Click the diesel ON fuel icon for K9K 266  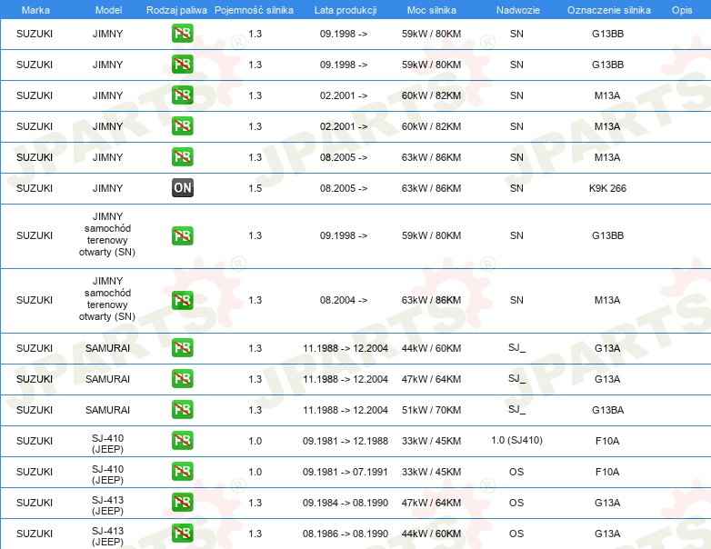pyautogui.click(x=182, y=187)
